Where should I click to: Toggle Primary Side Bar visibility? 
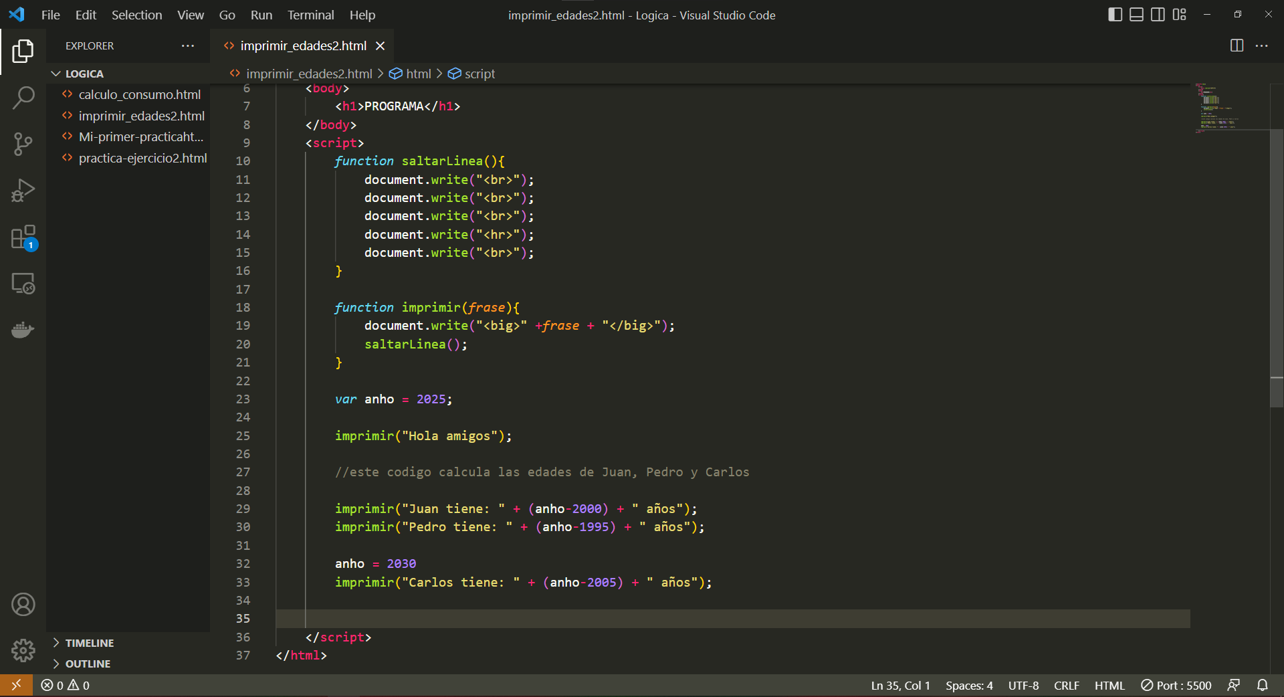1115,15
